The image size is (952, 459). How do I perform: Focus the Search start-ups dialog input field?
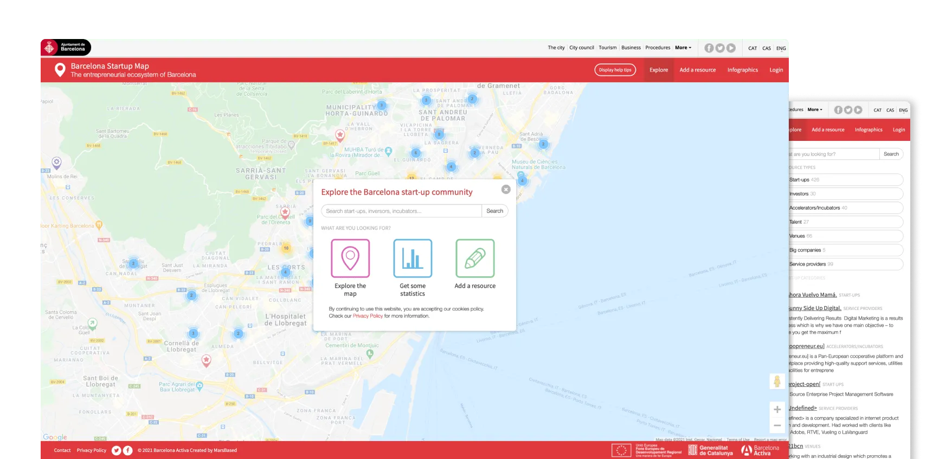pos(401,211)
